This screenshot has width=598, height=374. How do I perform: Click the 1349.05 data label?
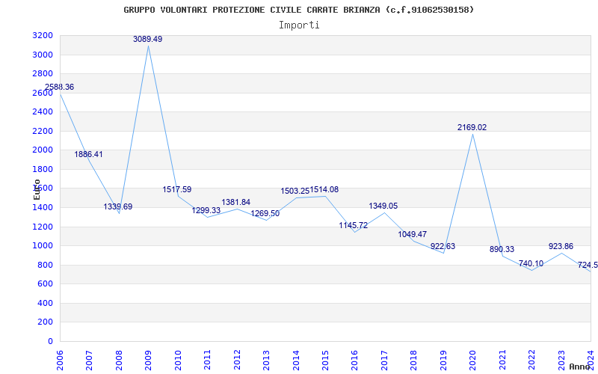(383, 206)
